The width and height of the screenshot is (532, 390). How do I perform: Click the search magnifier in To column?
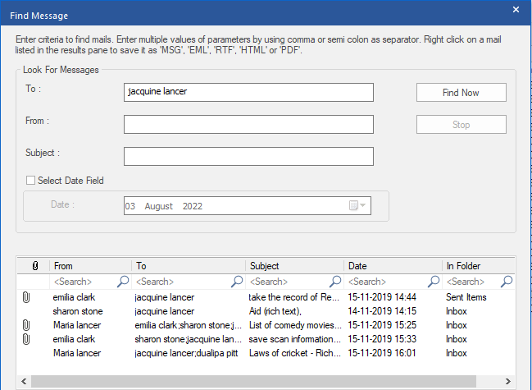click(237, 282)
